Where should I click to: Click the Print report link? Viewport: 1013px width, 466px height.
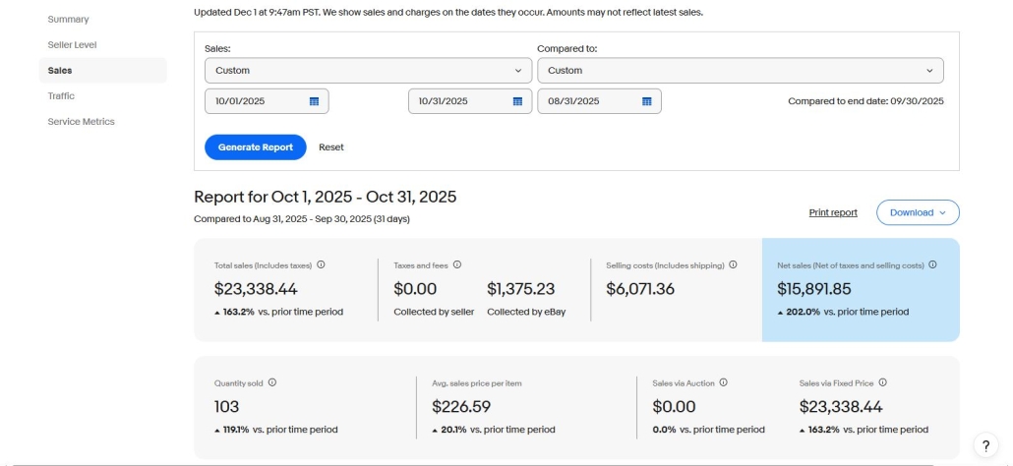832,212
